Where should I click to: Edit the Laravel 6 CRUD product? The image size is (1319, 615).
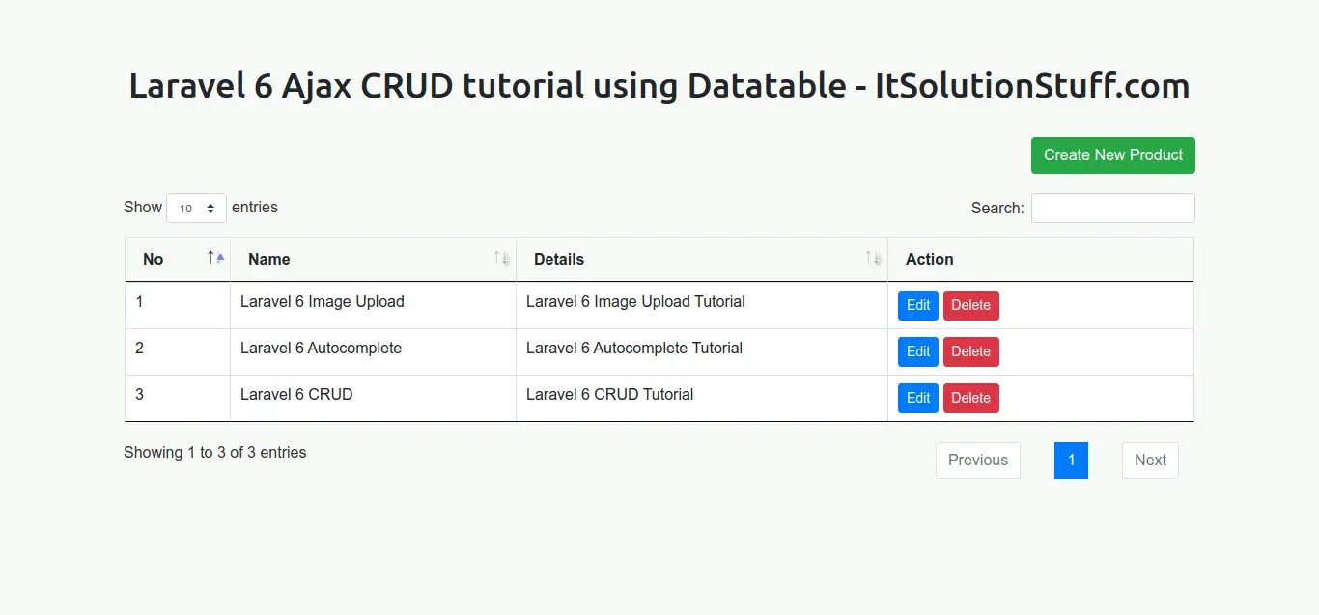917,398
